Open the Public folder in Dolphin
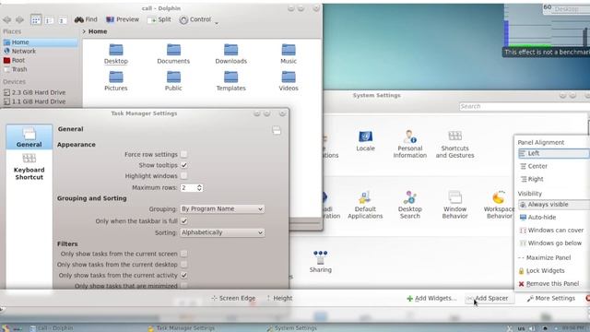Viewport: 590px width, 332px height. (173, 81)
